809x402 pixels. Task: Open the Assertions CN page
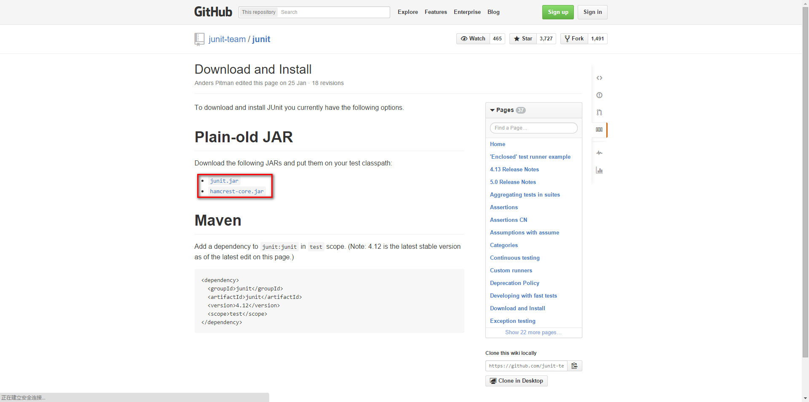point(508,220)
